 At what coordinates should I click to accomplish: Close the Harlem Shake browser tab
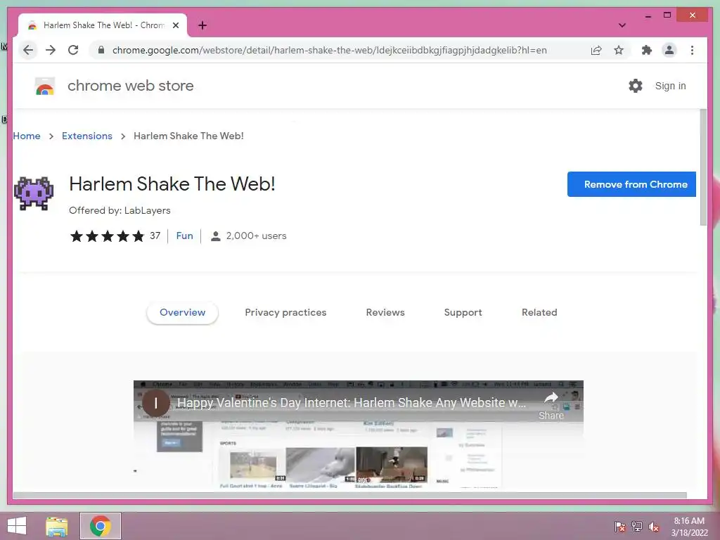coord(176,26)
